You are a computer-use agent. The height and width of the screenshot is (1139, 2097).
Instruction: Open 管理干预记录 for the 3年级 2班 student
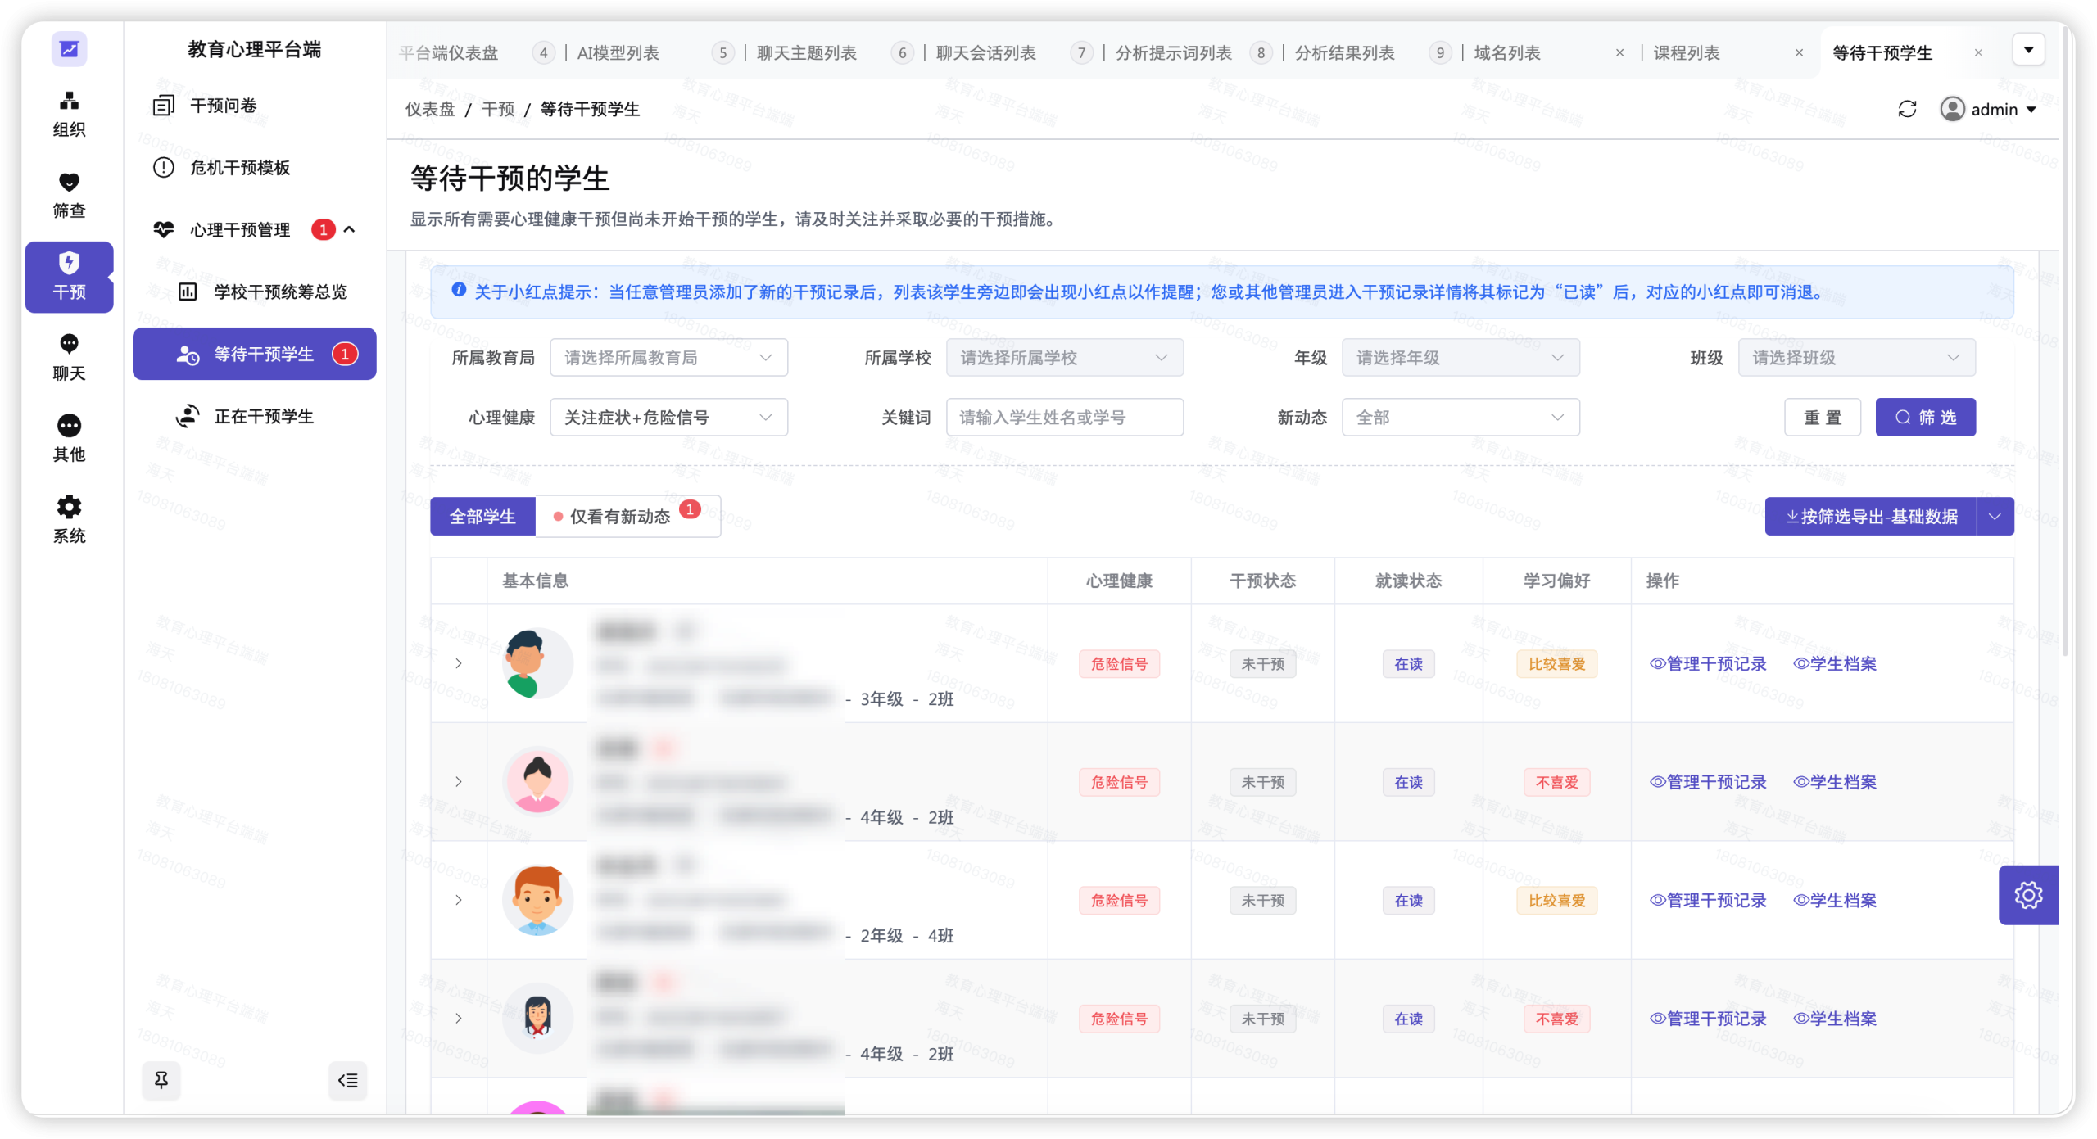[x=1707, y=663]
